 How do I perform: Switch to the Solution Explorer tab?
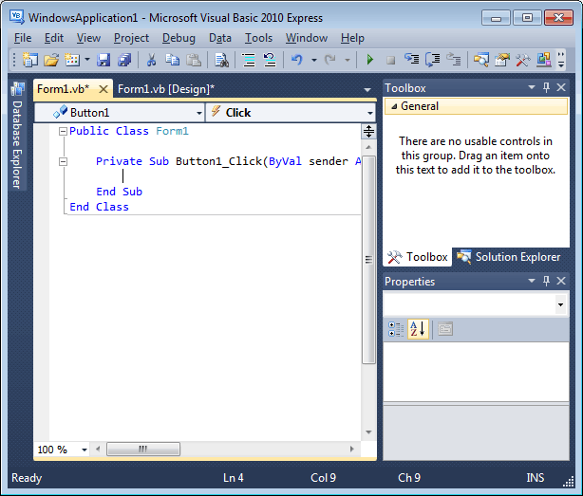pyautogui.click(x=509, y=257)
